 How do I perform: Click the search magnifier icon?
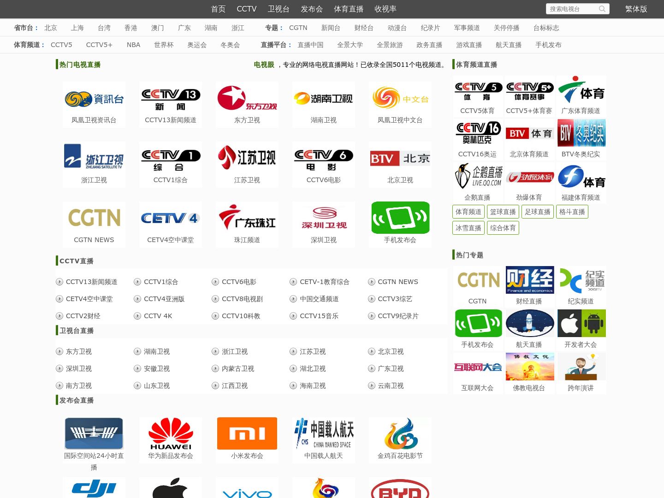602,9
